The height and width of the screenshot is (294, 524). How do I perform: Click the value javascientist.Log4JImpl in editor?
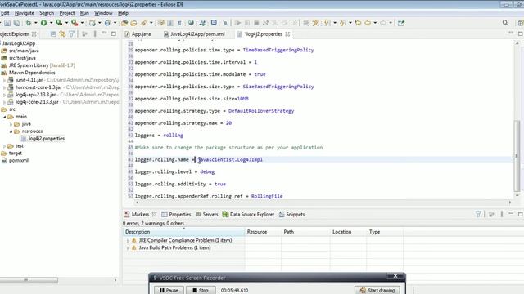point(231,160)
